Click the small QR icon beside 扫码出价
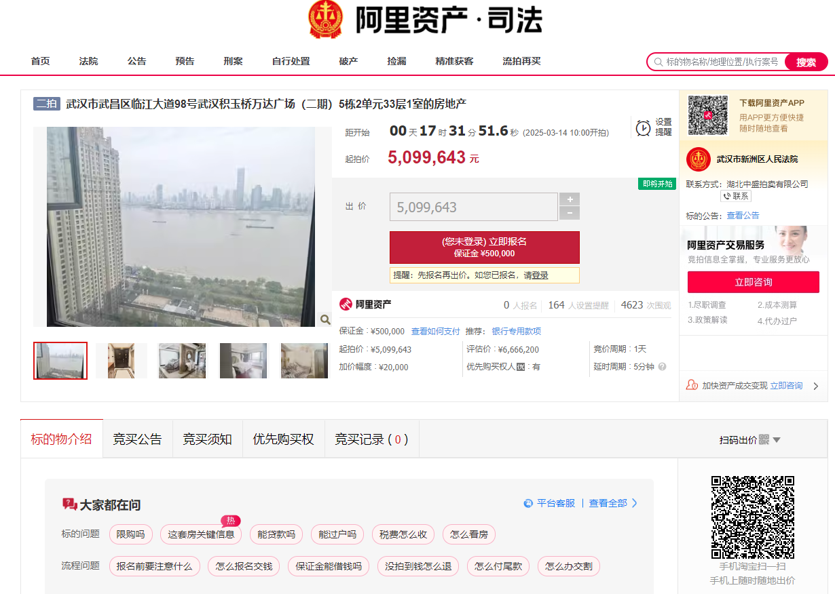Viewport: 835px width, 594px height. 764,440
